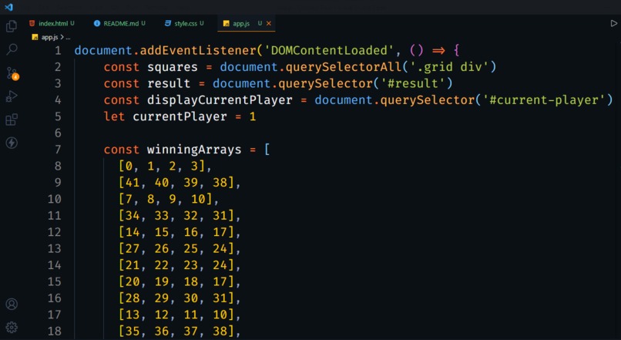Click the VS Code logo icon

click(8, 7)
